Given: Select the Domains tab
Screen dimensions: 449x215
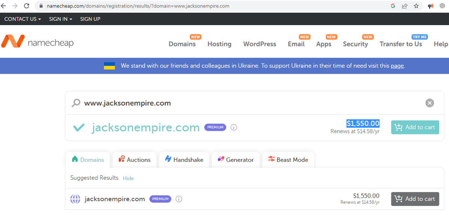Looking at the screenshot, I should tap(88, 160).
